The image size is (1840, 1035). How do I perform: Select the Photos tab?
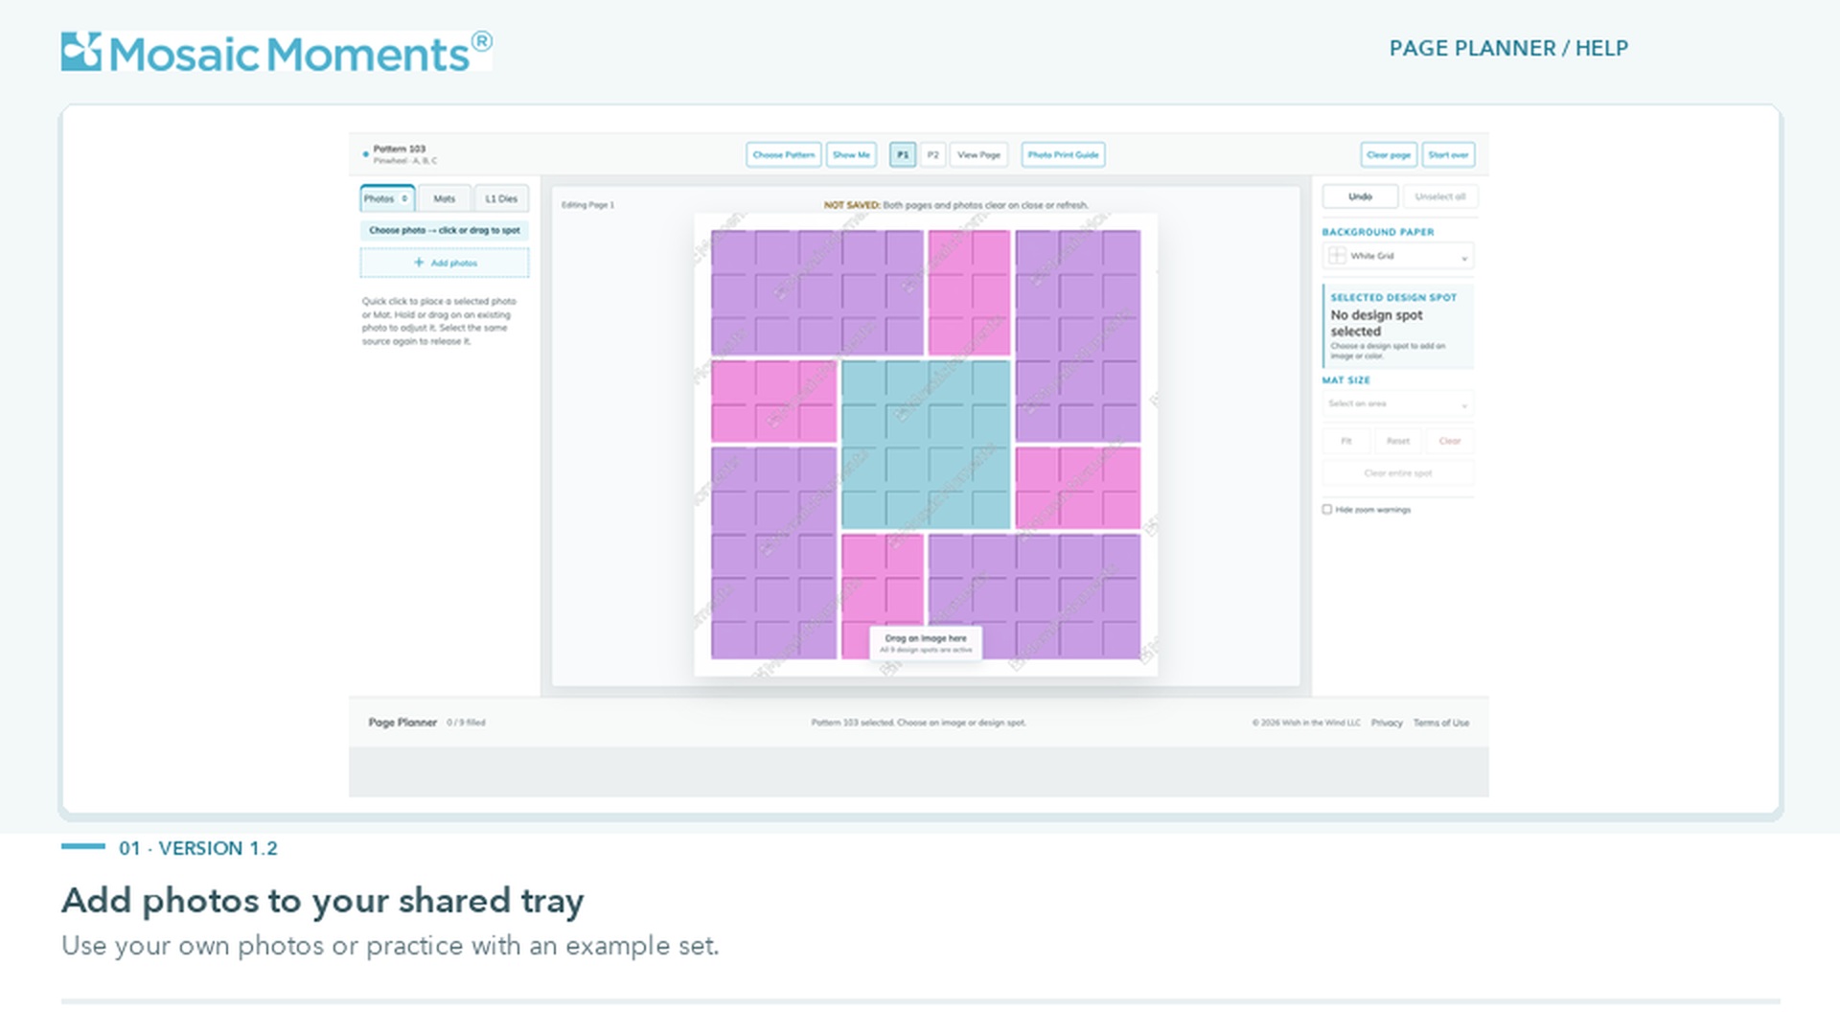point(387,198)
